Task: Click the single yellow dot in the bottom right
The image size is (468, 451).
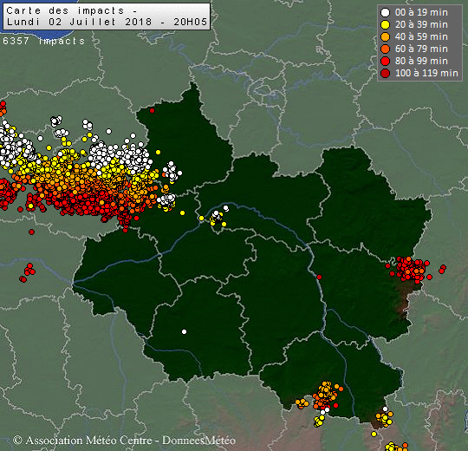Action: pos(374,434)
